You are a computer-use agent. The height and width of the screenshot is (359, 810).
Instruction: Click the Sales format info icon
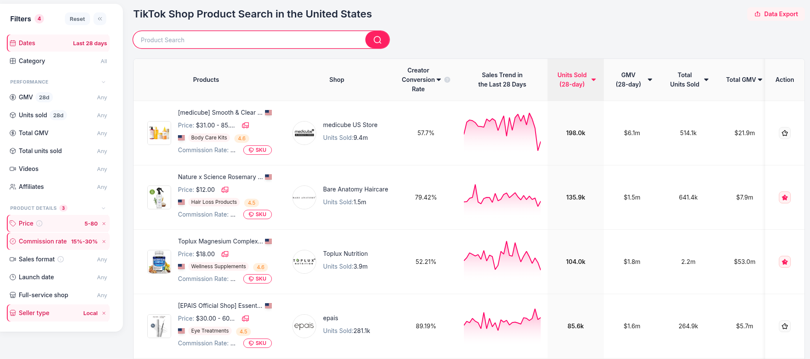click(x=61, y=259)
